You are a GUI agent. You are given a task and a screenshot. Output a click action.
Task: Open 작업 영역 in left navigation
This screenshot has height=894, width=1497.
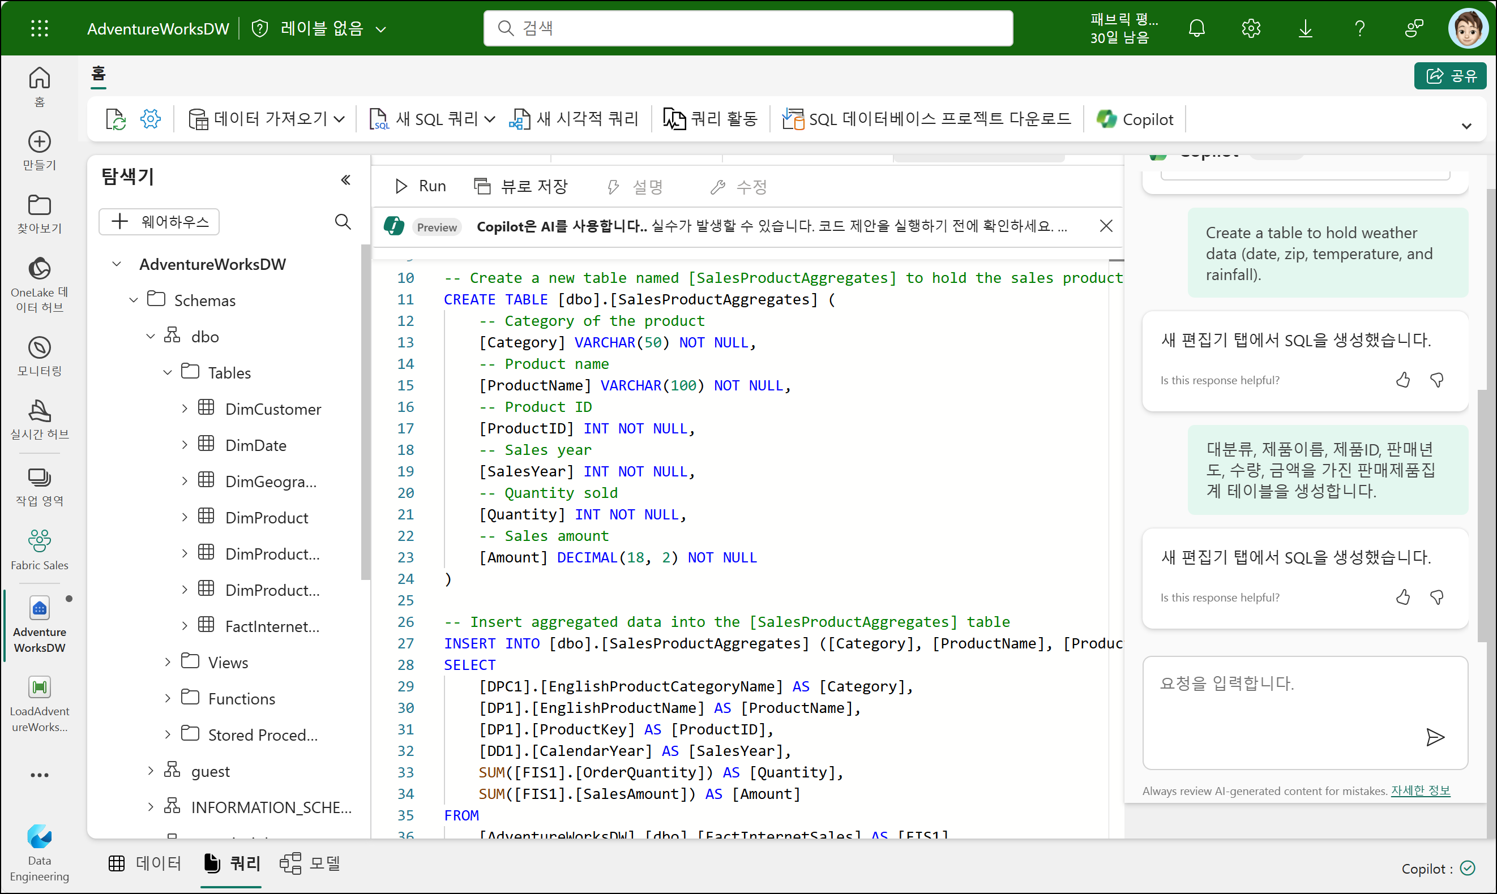(39, 487)
